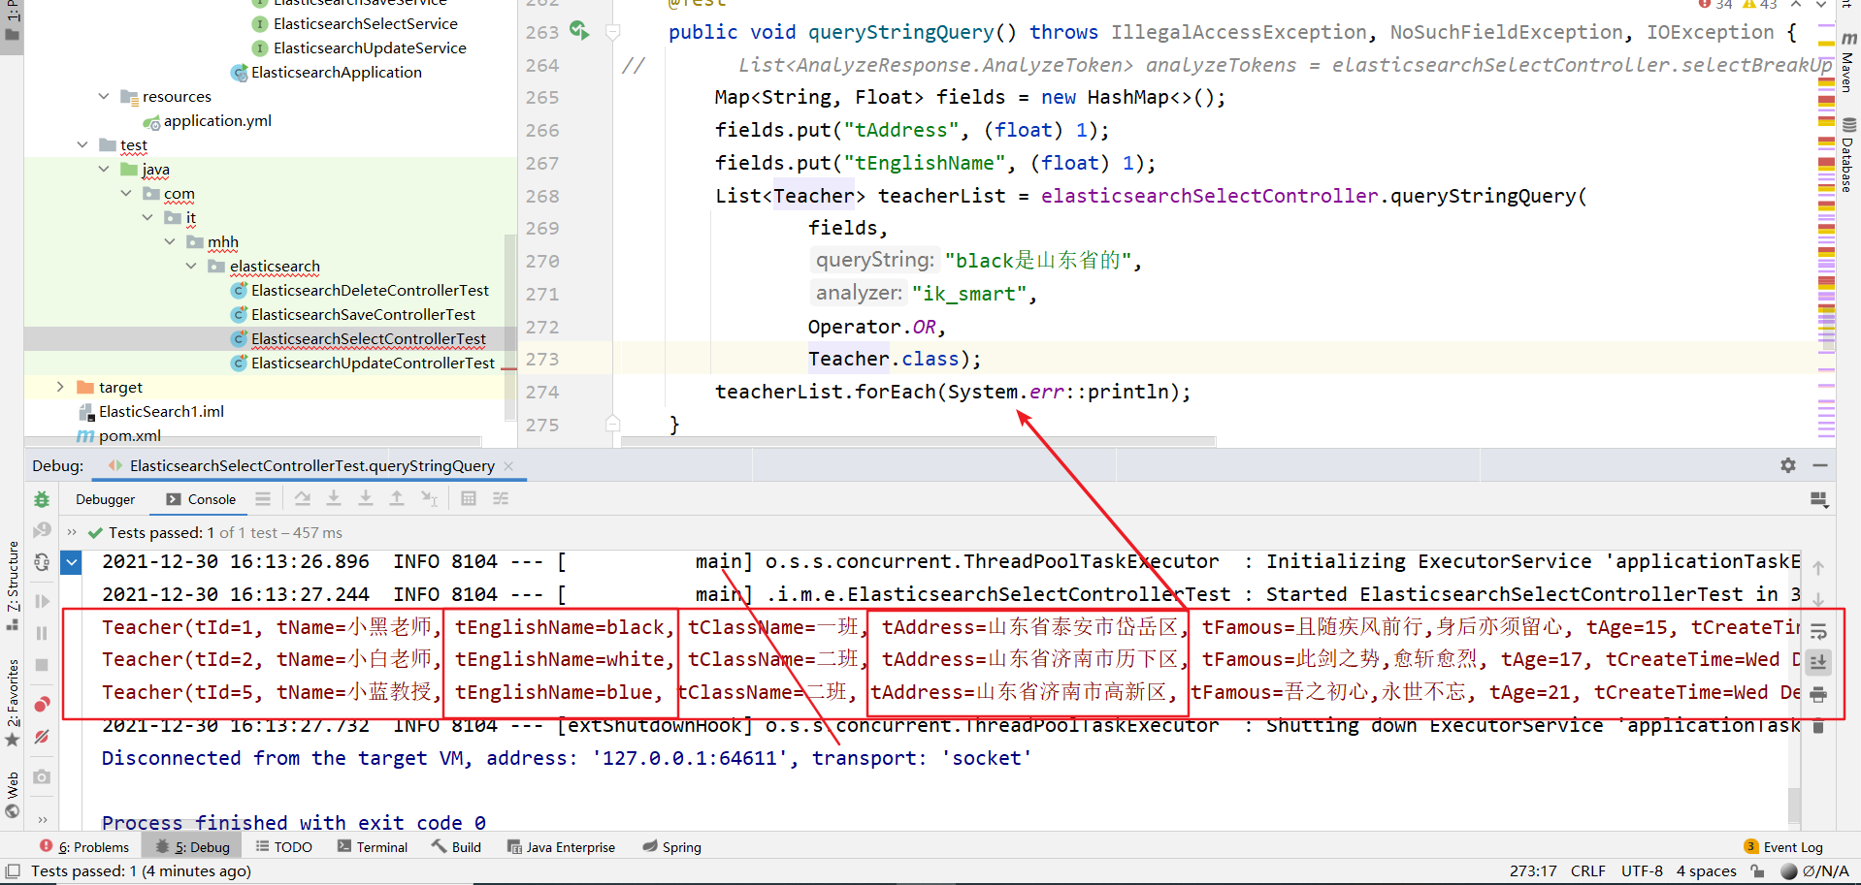This screenshot has height=885, width=1861.
Task: Toggle console soft-wrap icon
Action: (1819, 631)
